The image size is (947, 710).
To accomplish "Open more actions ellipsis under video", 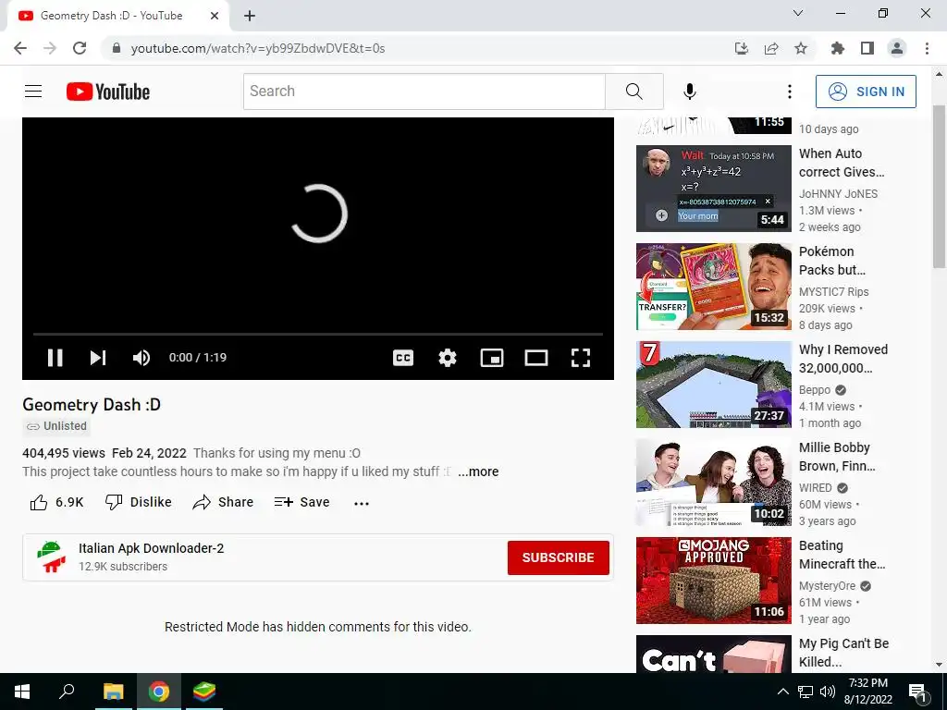I will [362, 503].
